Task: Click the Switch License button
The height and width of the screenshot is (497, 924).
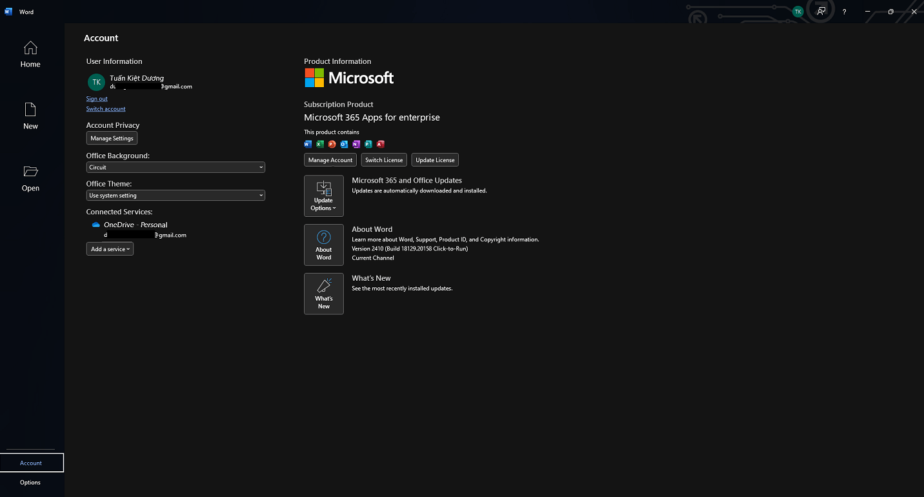Action: 384,160
